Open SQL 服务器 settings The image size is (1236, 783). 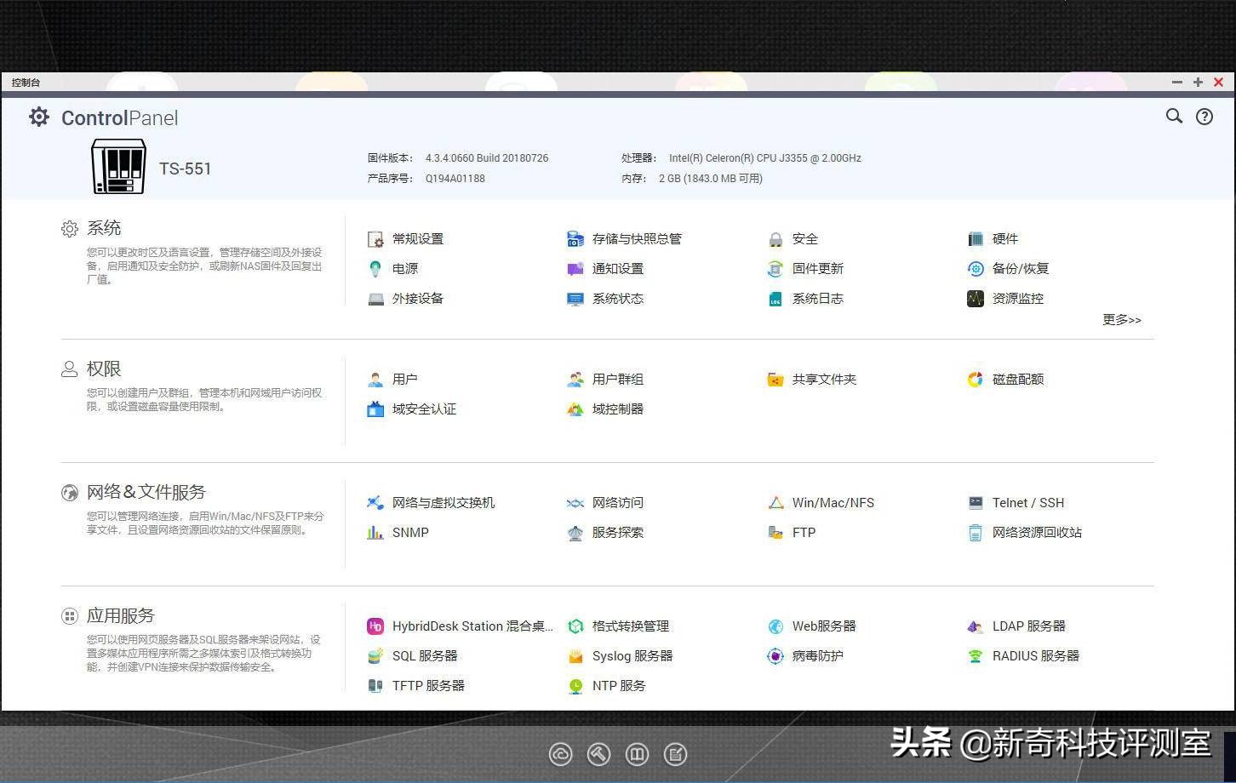(426, 655)
